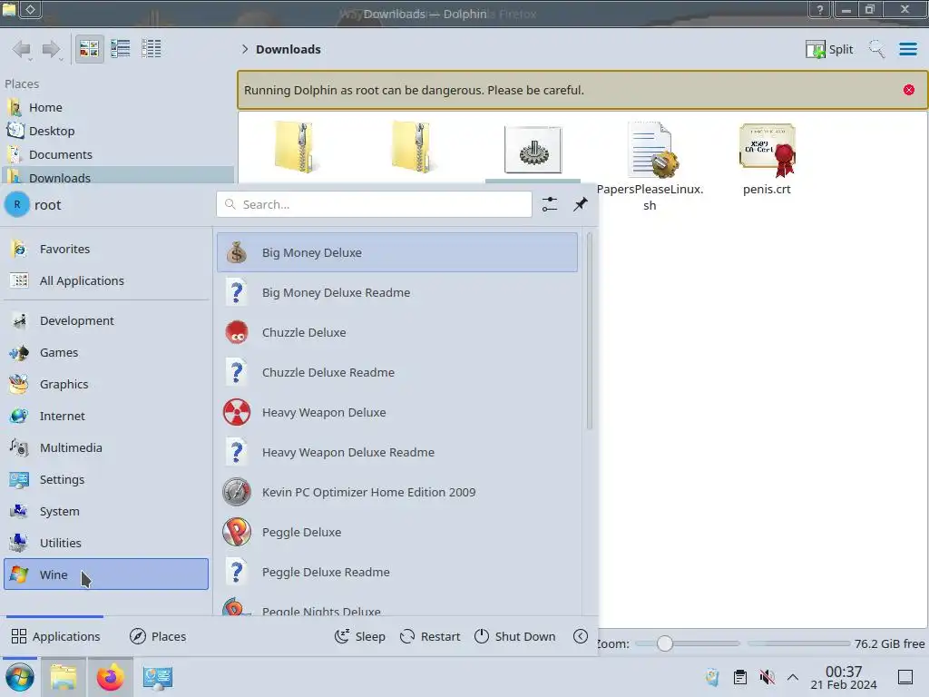
Task: Open the Utilities category
Action: tap(106, 543)
